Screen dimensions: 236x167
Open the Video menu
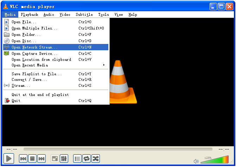tap(65, 15)
